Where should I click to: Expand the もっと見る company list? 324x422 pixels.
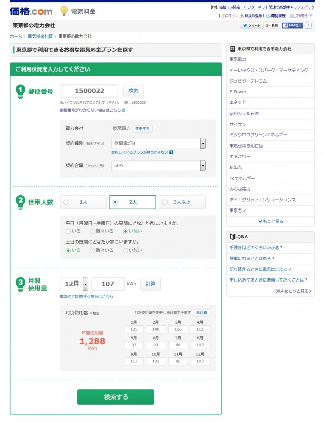(x=270, y=221)
